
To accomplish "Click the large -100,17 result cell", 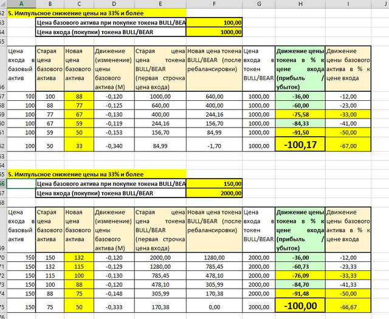I will pos(300,145).
